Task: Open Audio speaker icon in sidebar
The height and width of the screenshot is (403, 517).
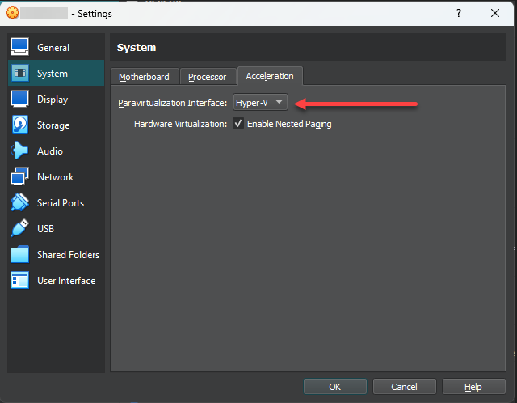Action: point(20,151)
